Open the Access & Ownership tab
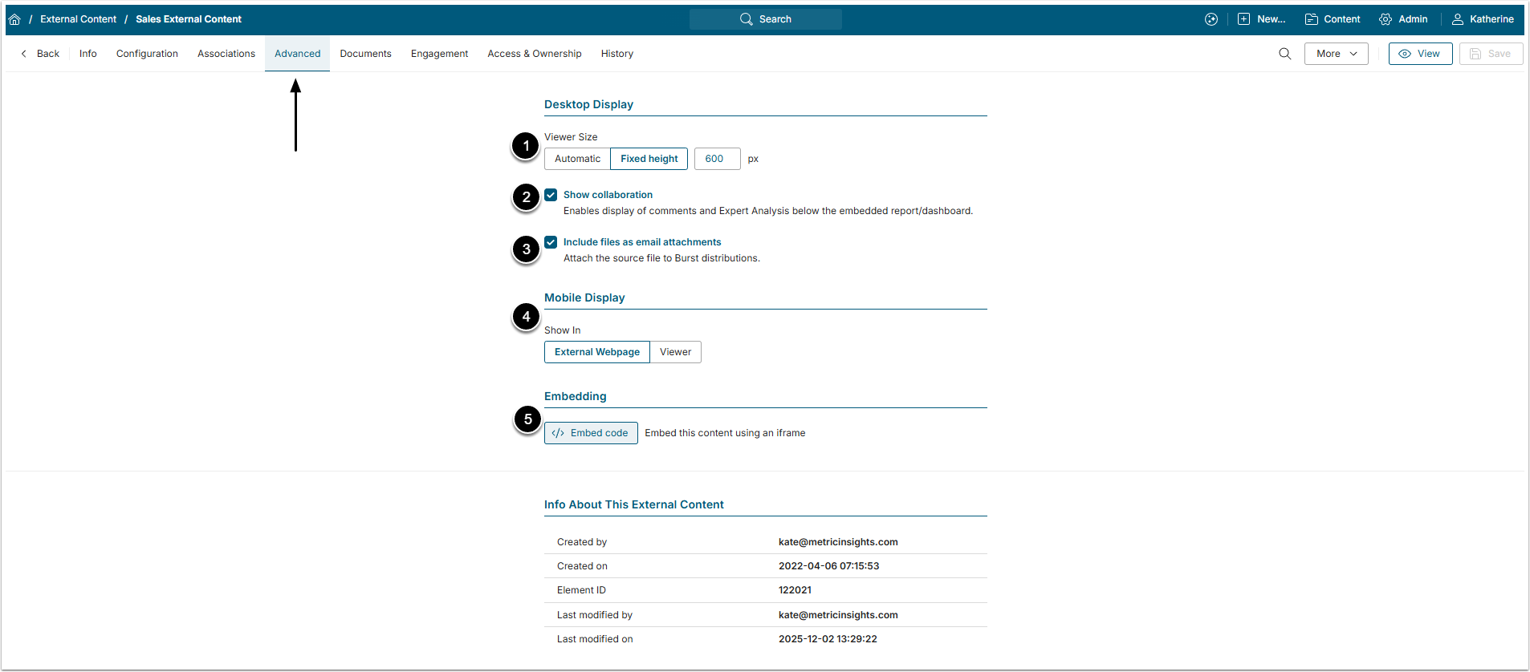Viewport: 1530px width, 672px height. coord(535,54)
